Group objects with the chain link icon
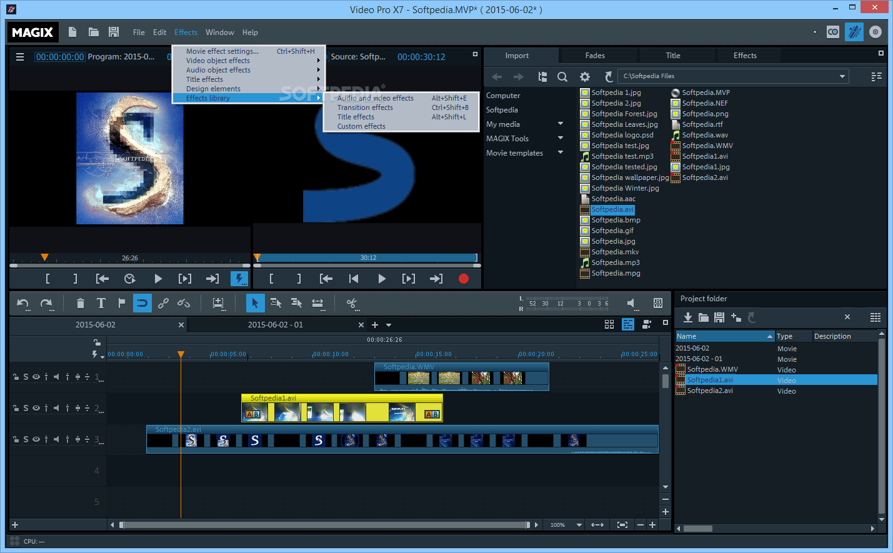The width and height of the screenshot is (893, 553). (x=163, y=303)
